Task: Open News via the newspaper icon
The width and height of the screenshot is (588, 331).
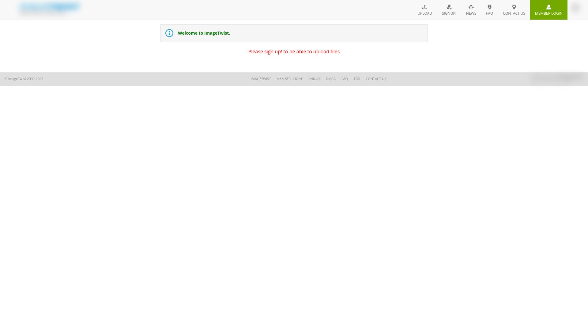Action: 471,7
